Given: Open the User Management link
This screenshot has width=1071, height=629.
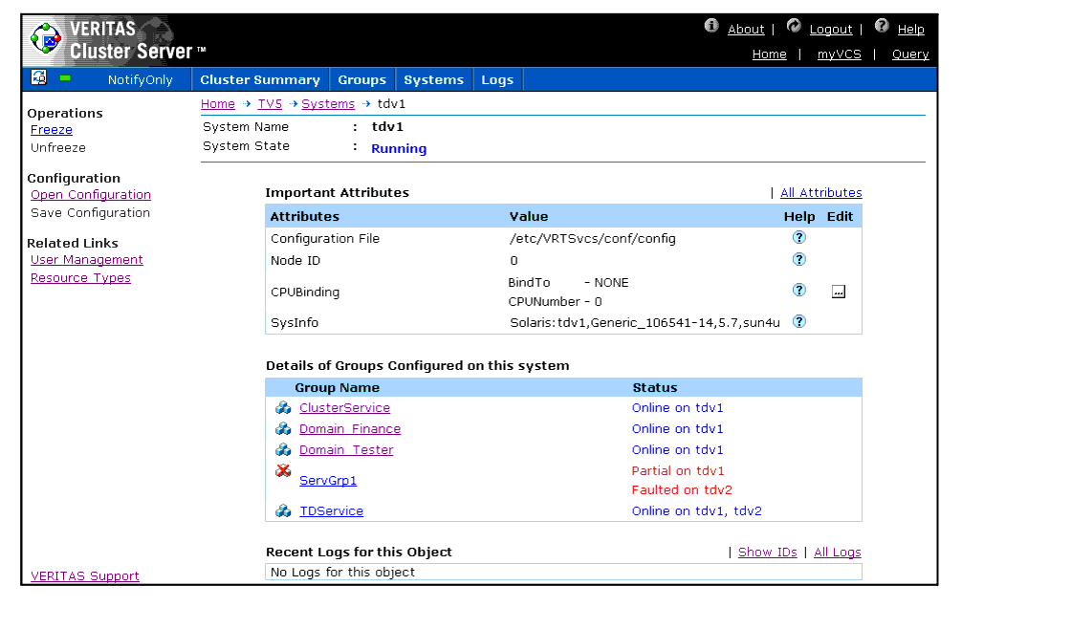Looking at the screenshot, I should click(x=87, y=260).
